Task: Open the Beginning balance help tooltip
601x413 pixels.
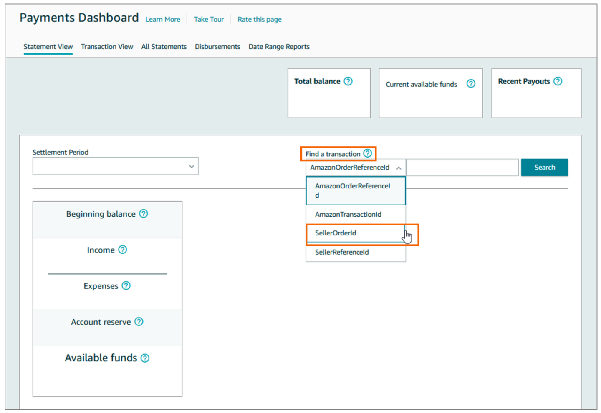Action: point(143,213)
